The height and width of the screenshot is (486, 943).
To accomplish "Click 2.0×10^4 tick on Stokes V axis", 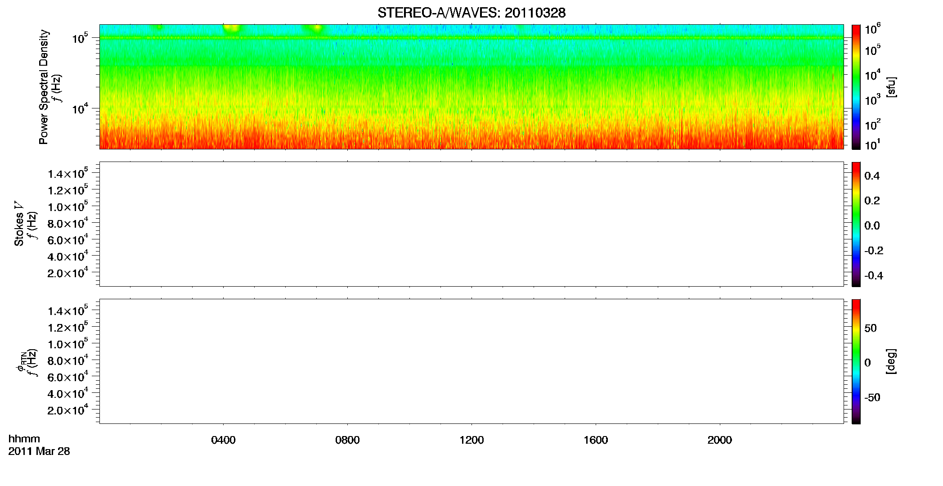I will coord(68,273).
